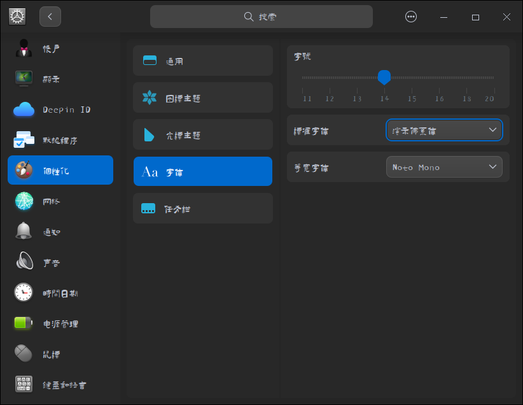The image size is (523, 405).
Task: Select the 通知 (Notifications) bell icon
Action: click(x=24, y=231)
